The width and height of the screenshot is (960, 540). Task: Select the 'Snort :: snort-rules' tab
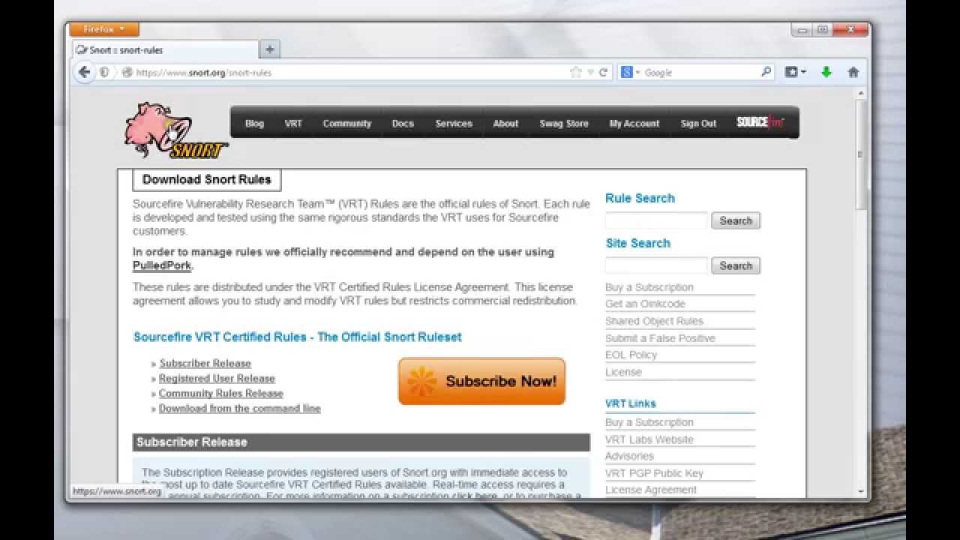point(166,50)
